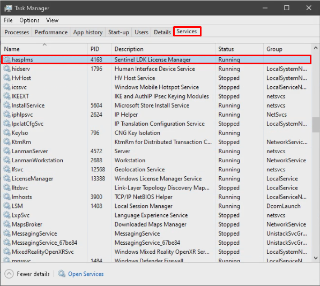Click the iphlpsvc service gear icon
The height and width of the screenshot is (286, 320).
[x=7, y=115]
